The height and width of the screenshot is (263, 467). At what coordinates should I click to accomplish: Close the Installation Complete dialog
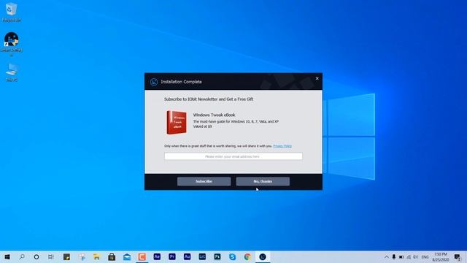(x=317, y=78)
